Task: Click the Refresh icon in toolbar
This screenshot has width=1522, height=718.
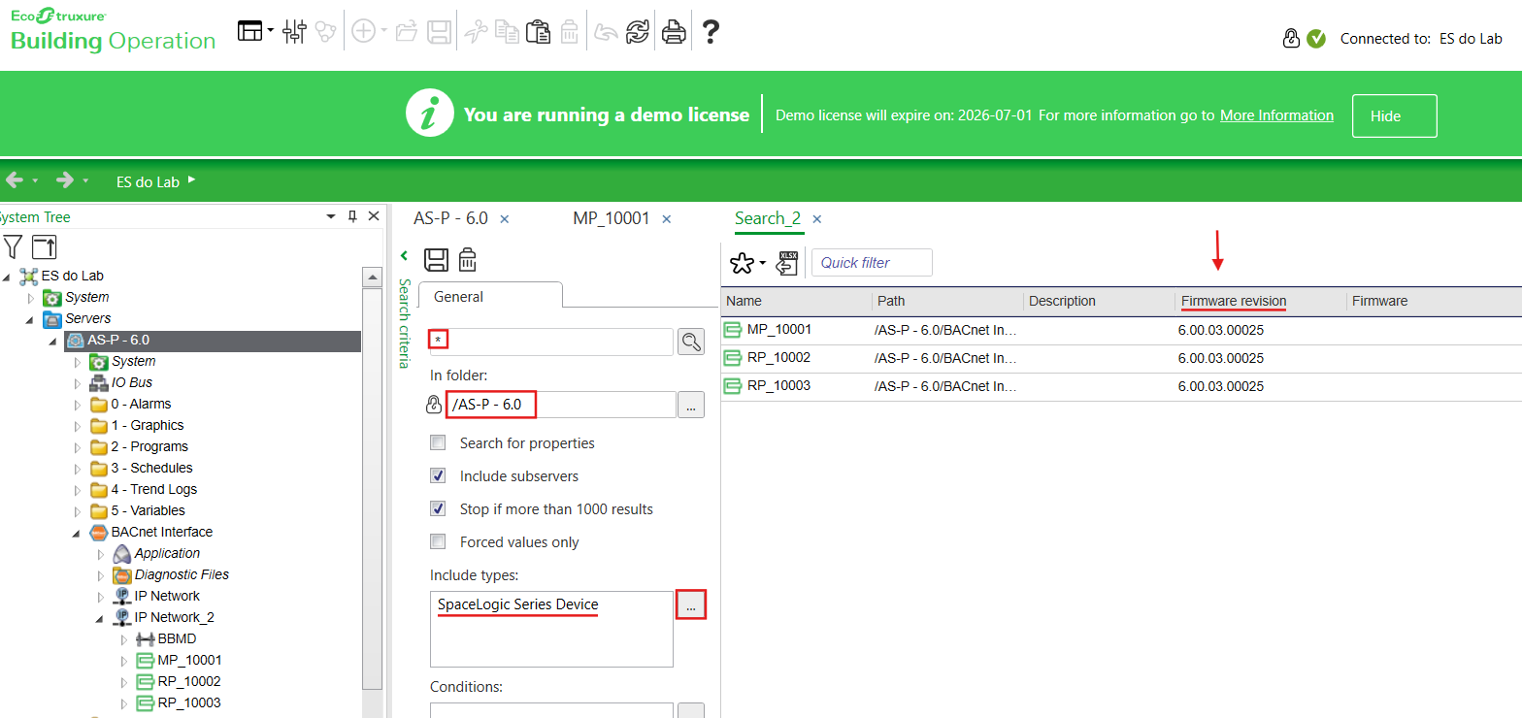Action: pyautogui.click(x=637, y=32)
